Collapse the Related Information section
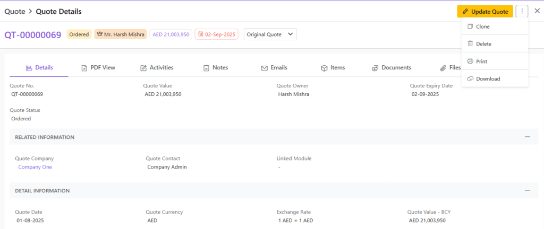 [528, 137]
